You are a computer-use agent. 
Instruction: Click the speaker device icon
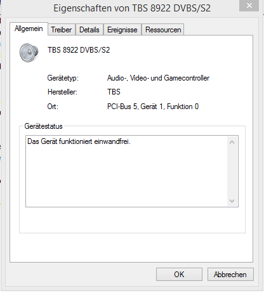coord(29,53)
